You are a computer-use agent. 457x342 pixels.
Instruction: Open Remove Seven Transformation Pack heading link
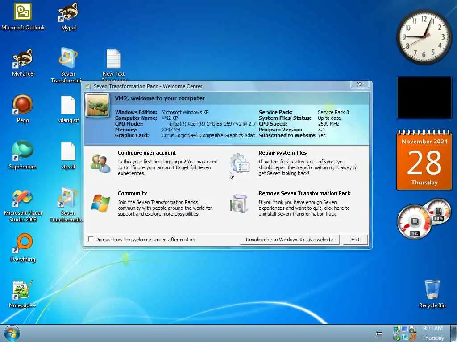pyautogui.click(x=304, y=193)
